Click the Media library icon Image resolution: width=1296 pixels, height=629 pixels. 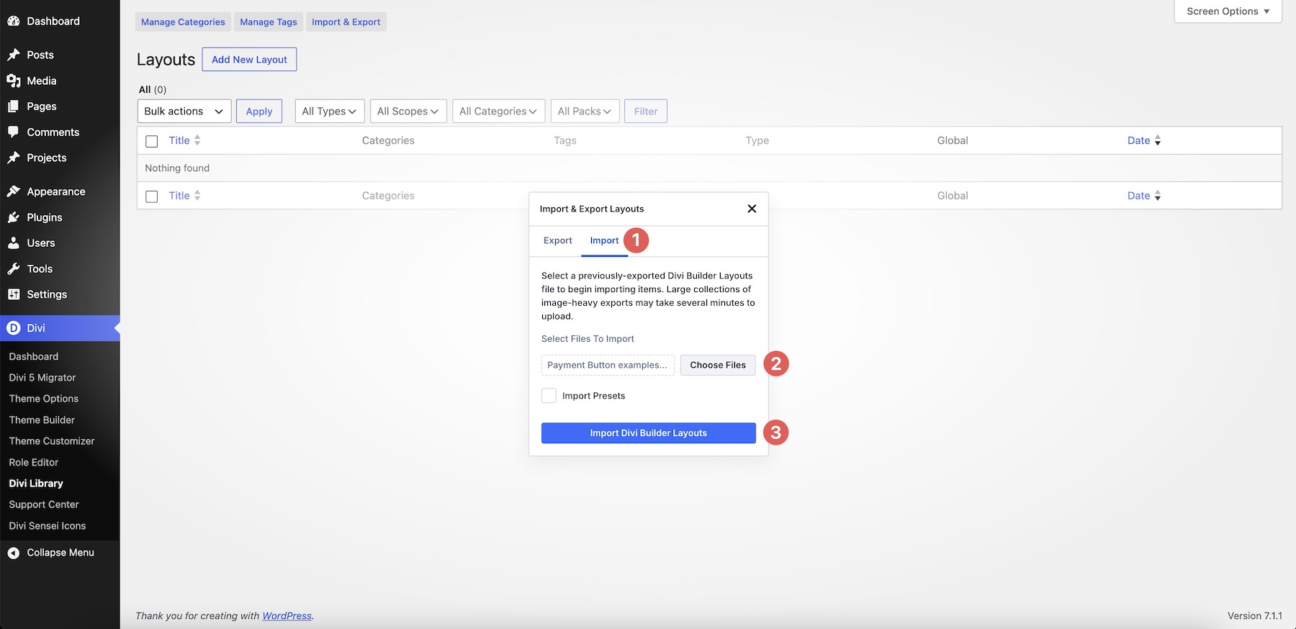pos(13,81)
